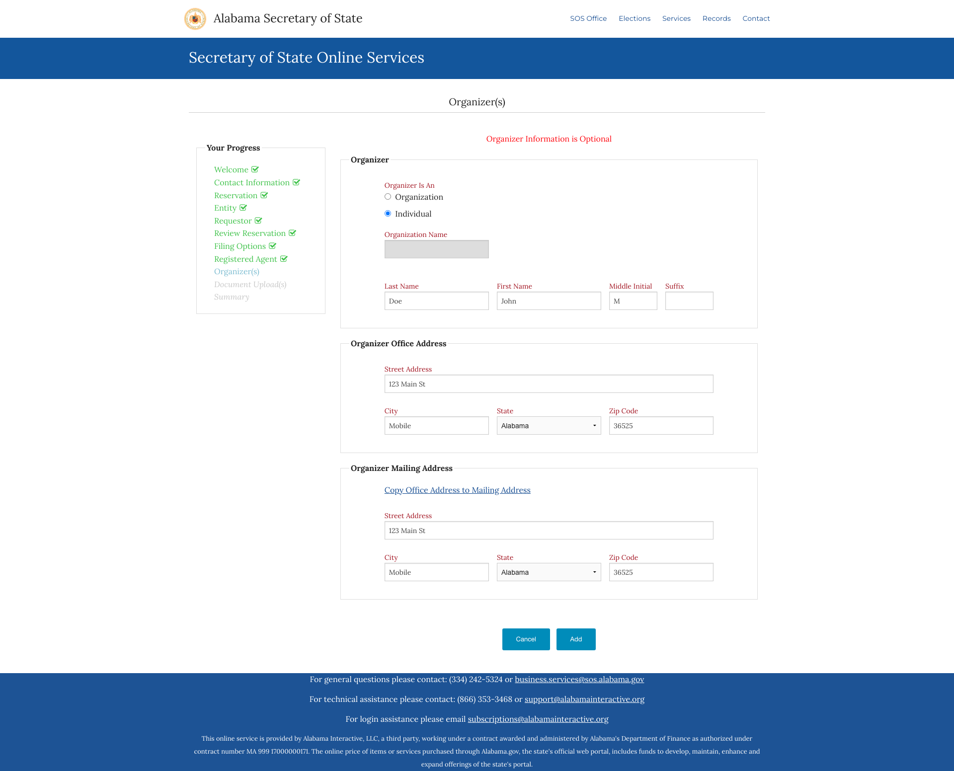Go to Reservation progress step
The height and width of the screenshot is (771, 954).
pyautogui.click(x=236, y=195)
